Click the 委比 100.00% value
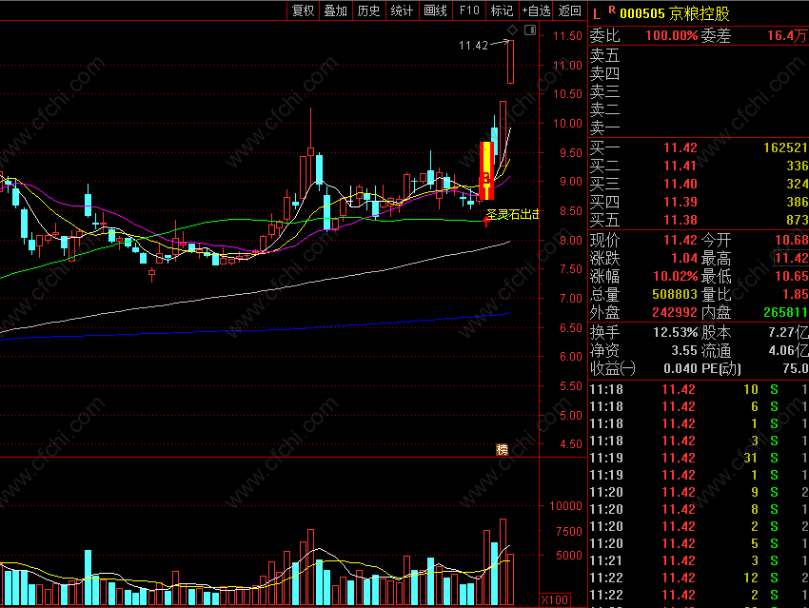Image resolution: width=809 pixels, height=608 pixels. coord(671,35)
